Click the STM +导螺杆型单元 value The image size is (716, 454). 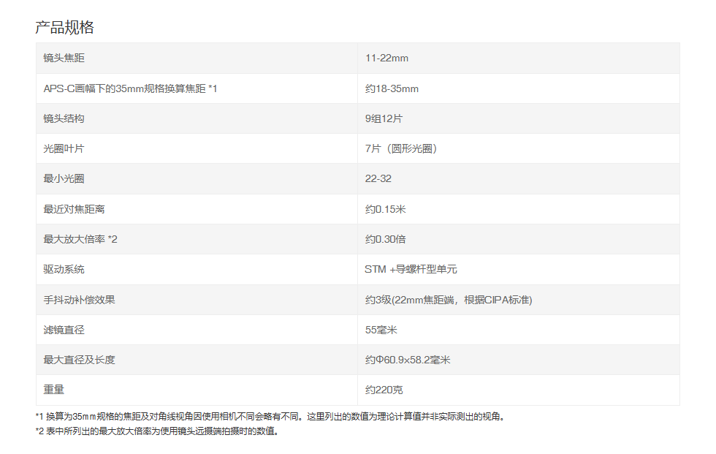coord(411,270)
